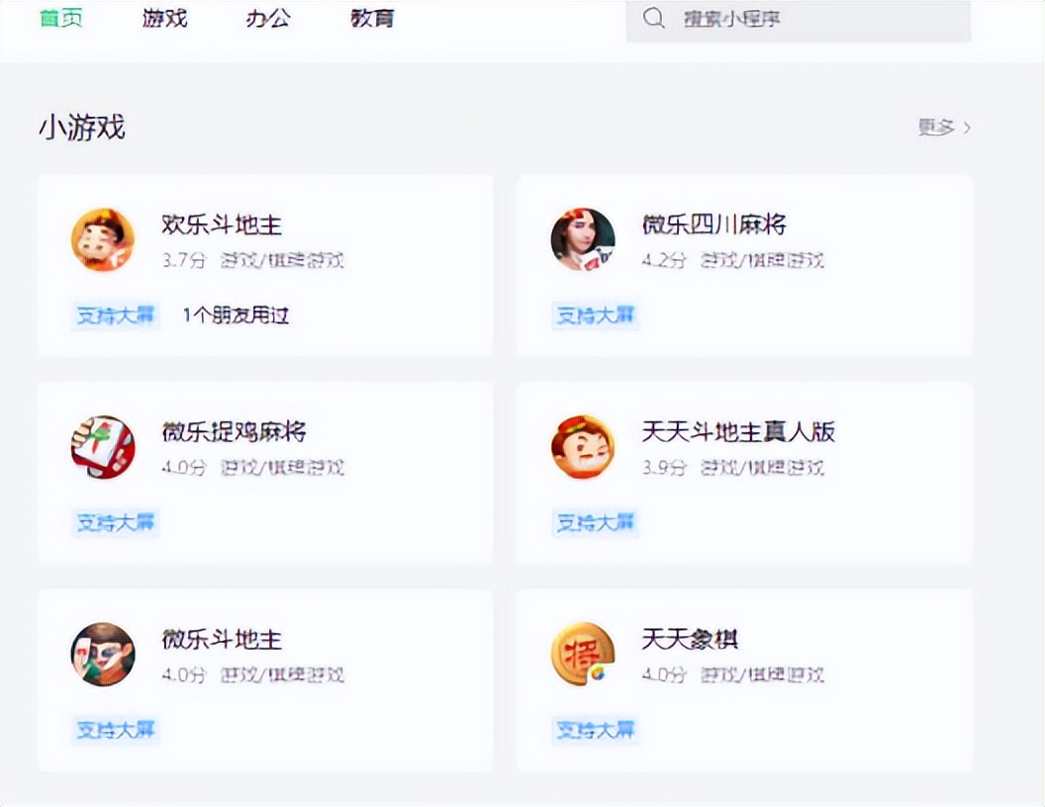
Task: Click the search magnifier icon
Action: tap(653, 18)
